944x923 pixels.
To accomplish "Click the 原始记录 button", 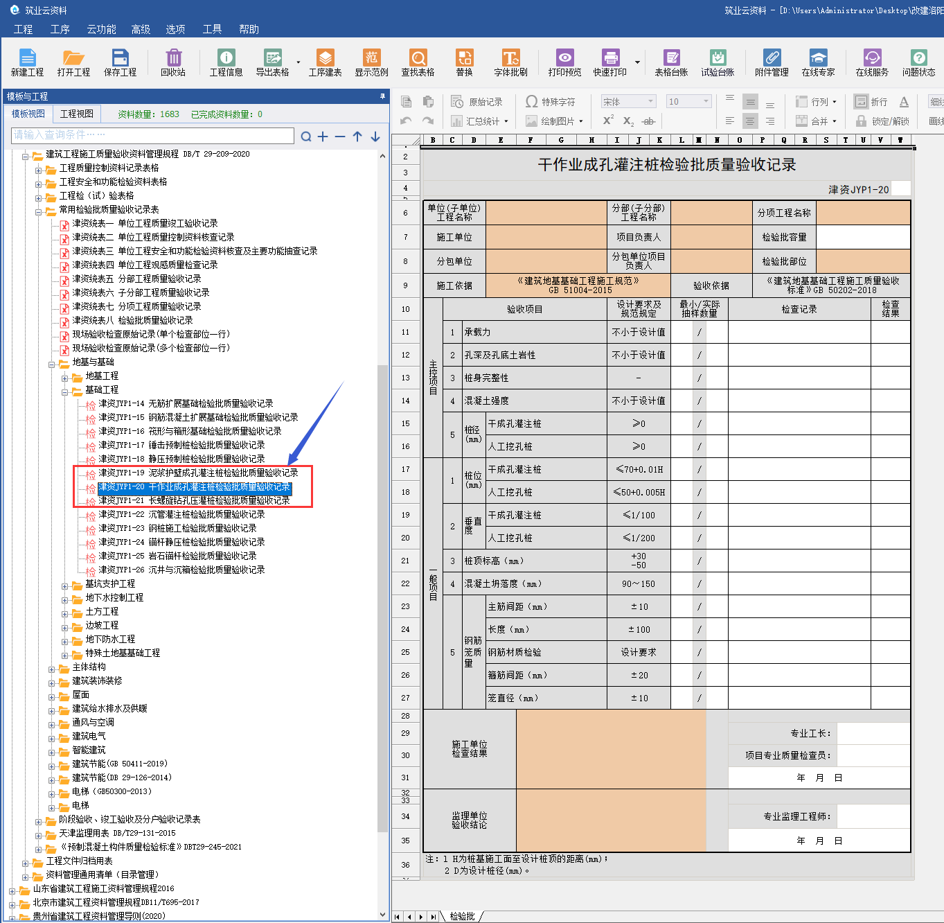I will [477, 102].
